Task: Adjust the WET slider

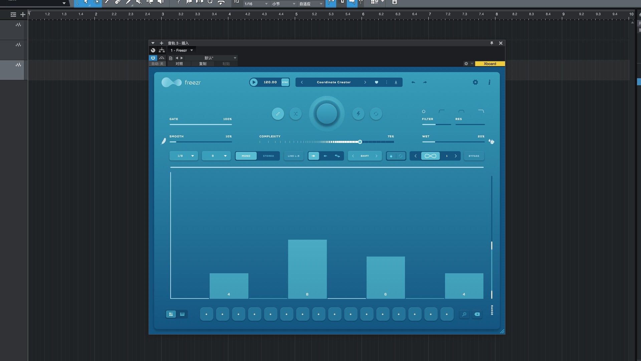Action: 453,142
